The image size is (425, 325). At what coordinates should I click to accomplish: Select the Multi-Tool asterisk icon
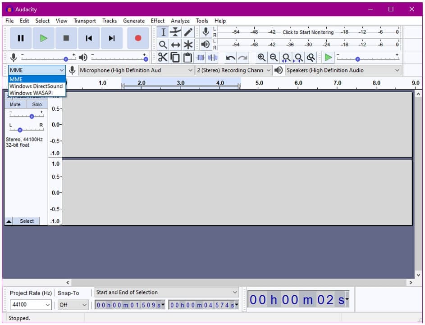pos(188,45)
